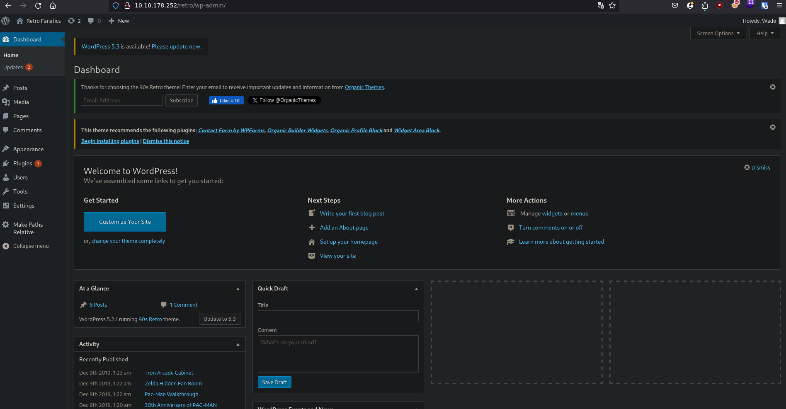Image resolution: width=786 pixels, height=409 pixels.
Task: Open Contact Form by WPForms link
Action: pos(231,130)
